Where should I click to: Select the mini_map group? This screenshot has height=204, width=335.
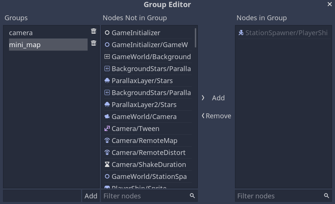tap(48, 45)
